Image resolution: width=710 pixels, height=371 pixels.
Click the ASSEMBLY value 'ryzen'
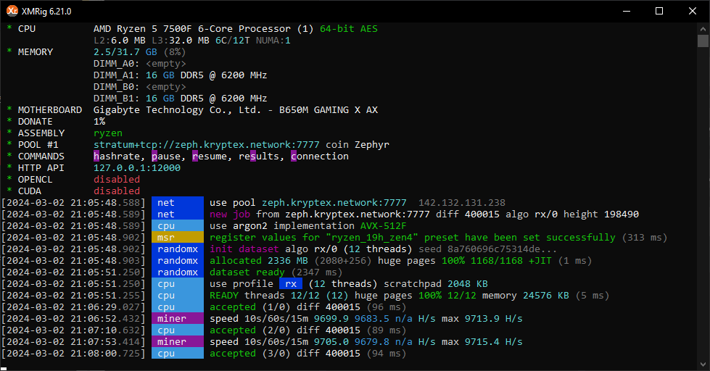(x=108, y=133)
